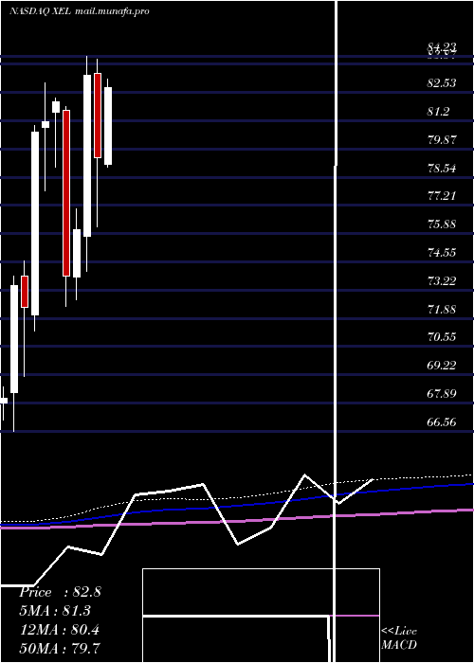Click the 74.55 price axis label
The image size is (474, 663).
point(442,253)
